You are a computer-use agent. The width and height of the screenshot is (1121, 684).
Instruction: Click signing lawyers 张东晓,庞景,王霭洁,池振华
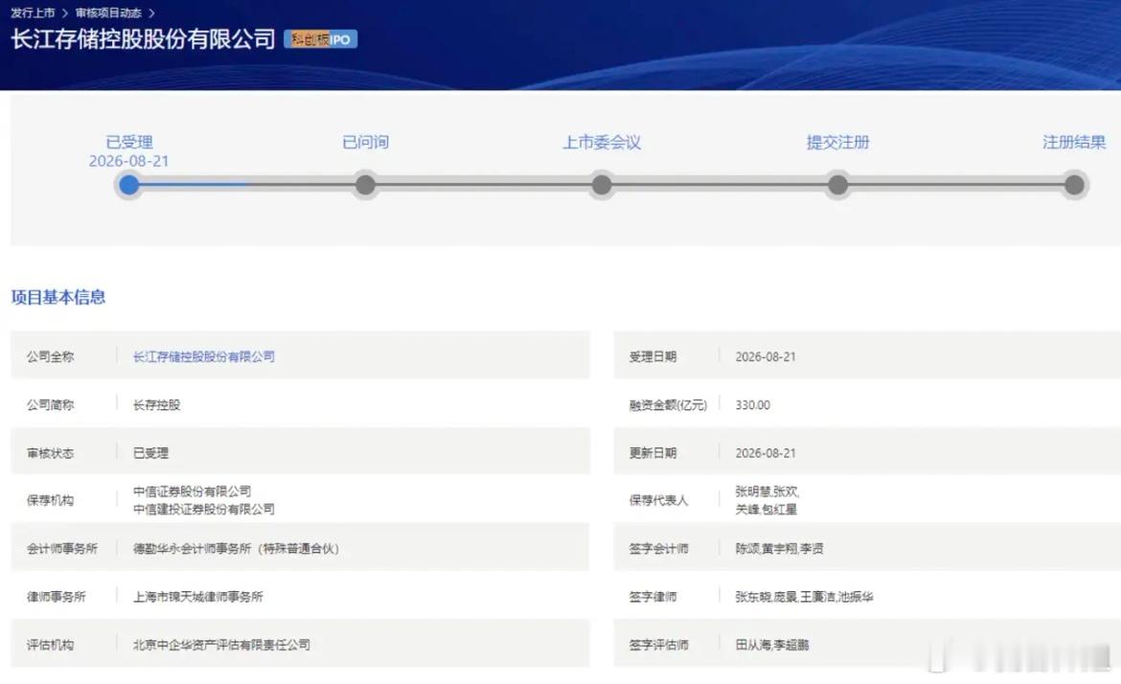804,596
